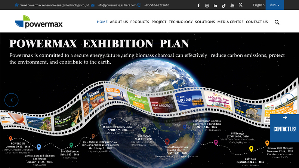Viewport: 299px width, 168px height.
Task: Open the HOME menu item
Action: [x=102, y=22]
